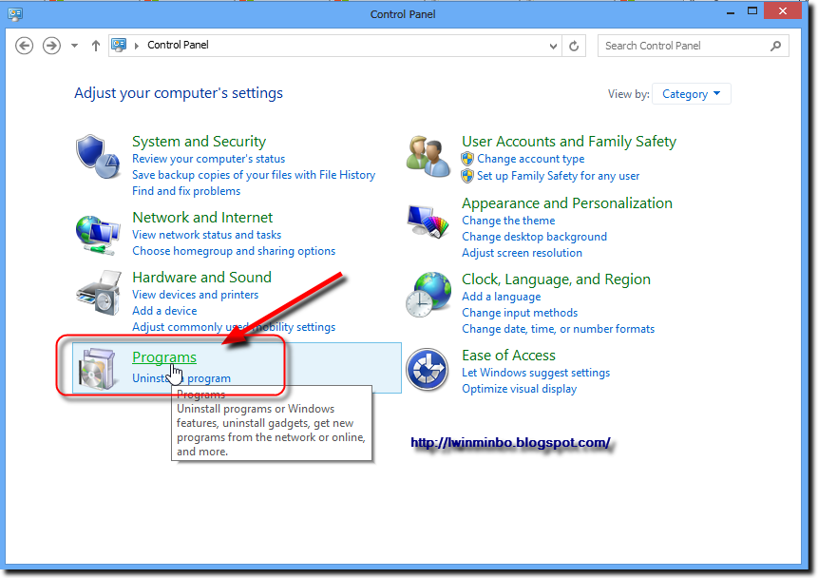
Task: Click the search magnifier icon
Action: 776,46
